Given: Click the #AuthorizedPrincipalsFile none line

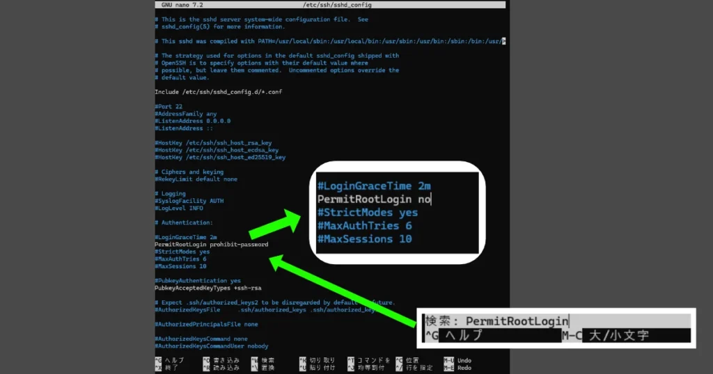Looking at the screenshot, I should coord(206,325).
